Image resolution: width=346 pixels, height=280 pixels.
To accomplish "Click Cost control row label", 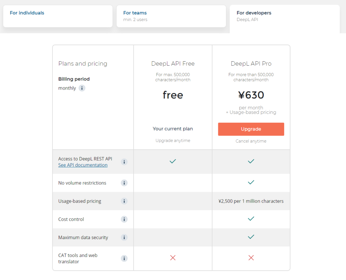I will 71,219.
